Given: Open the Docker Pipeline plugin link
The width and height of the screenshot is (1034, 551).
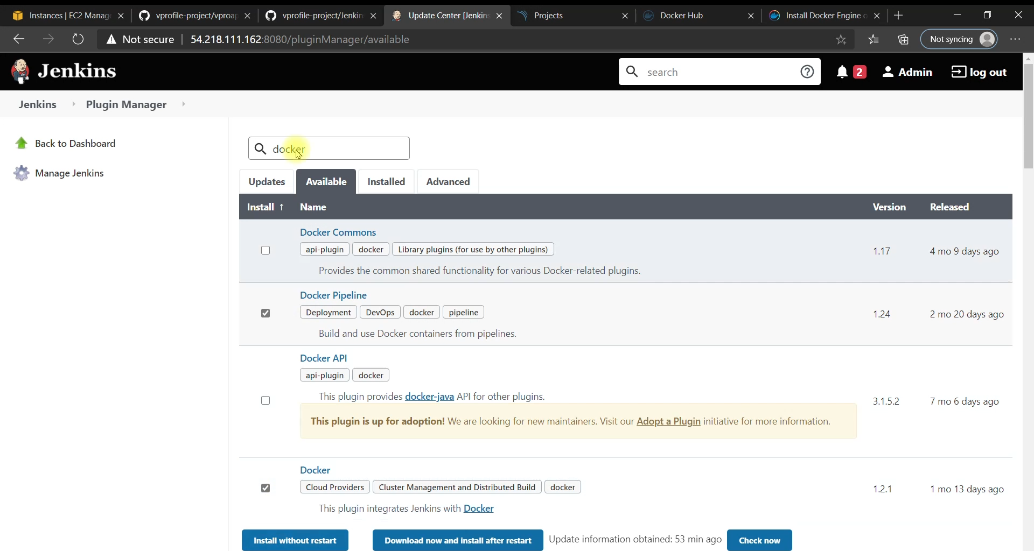Looking at the screenshot, I should pos(333,295).
